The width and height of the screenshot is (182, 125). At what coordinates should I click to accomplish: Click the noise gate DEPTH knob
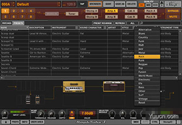pyautogui.click(x=62, y=114)
